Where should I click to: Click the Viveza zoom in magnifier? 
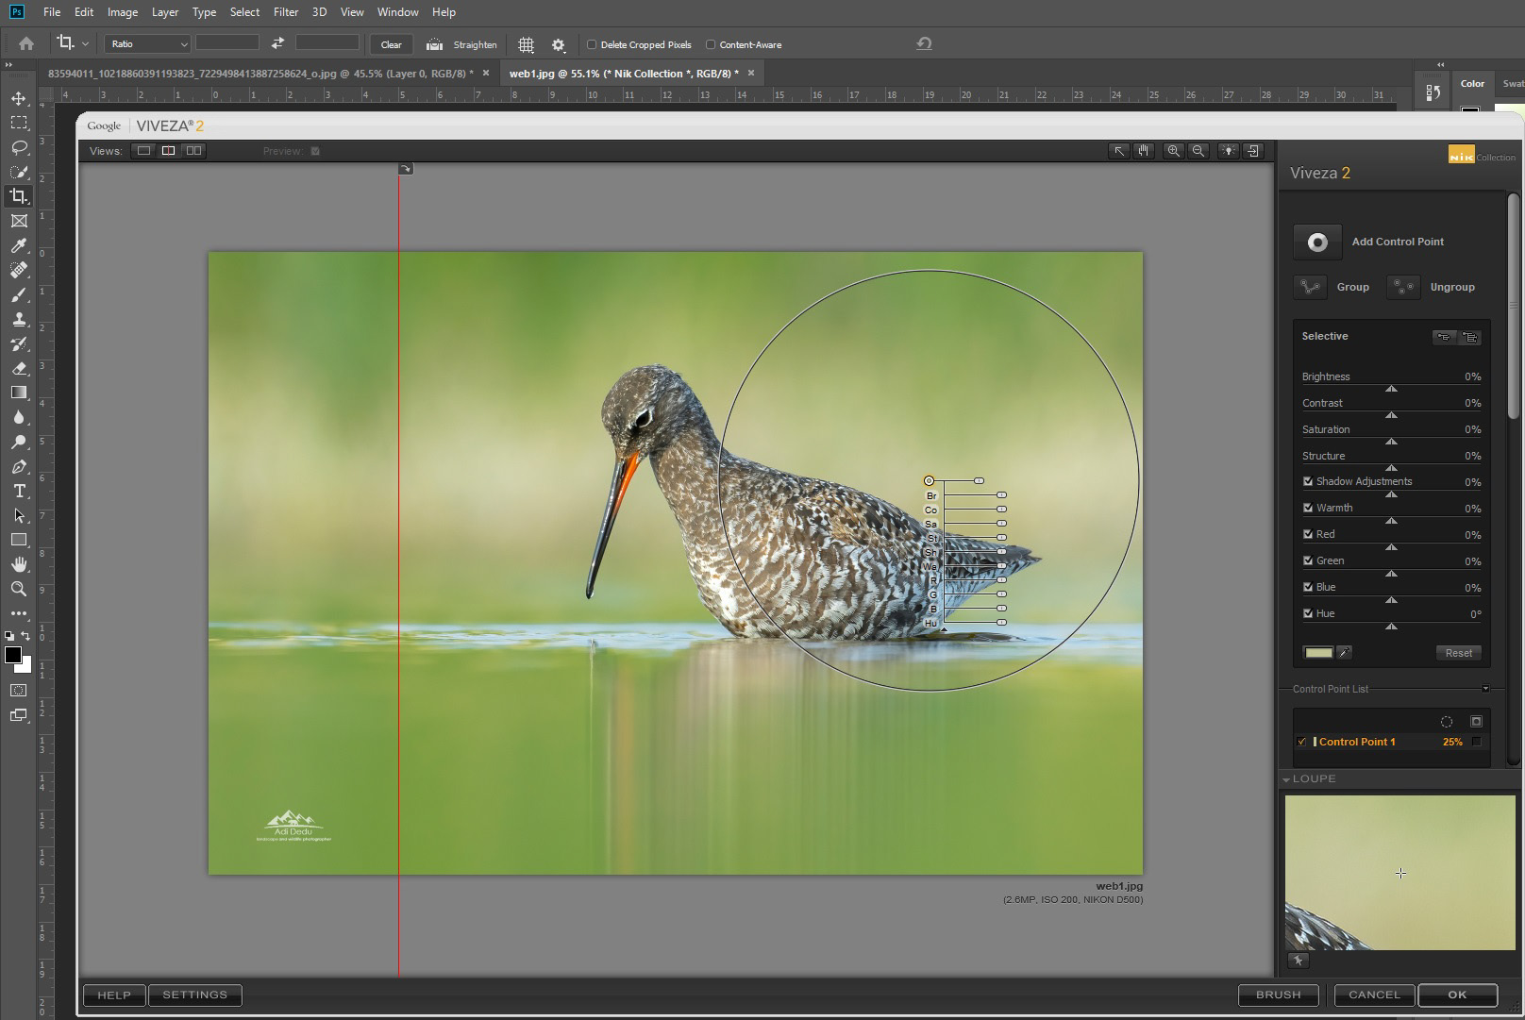click(x=1173, y=151)
